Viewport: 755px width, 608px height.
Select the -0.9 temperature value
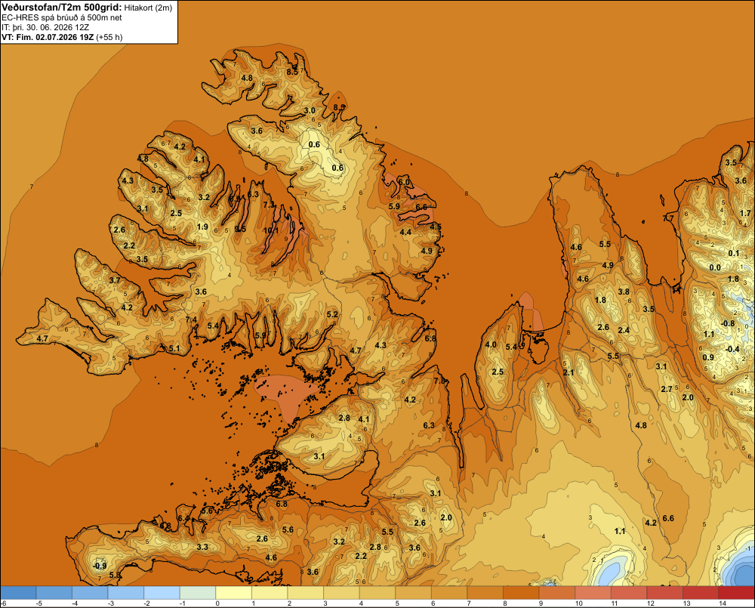pos(100,566)
